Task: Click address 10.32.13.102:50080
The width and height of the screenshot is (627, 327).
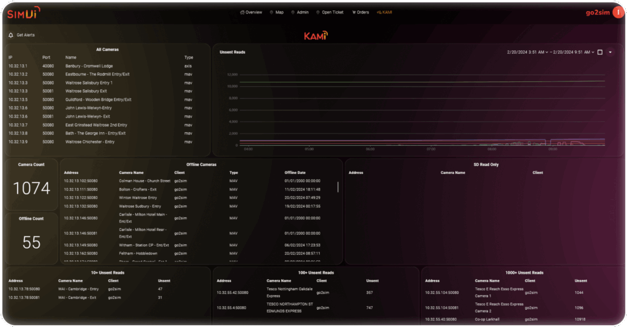Action: [x=81, y=181]
